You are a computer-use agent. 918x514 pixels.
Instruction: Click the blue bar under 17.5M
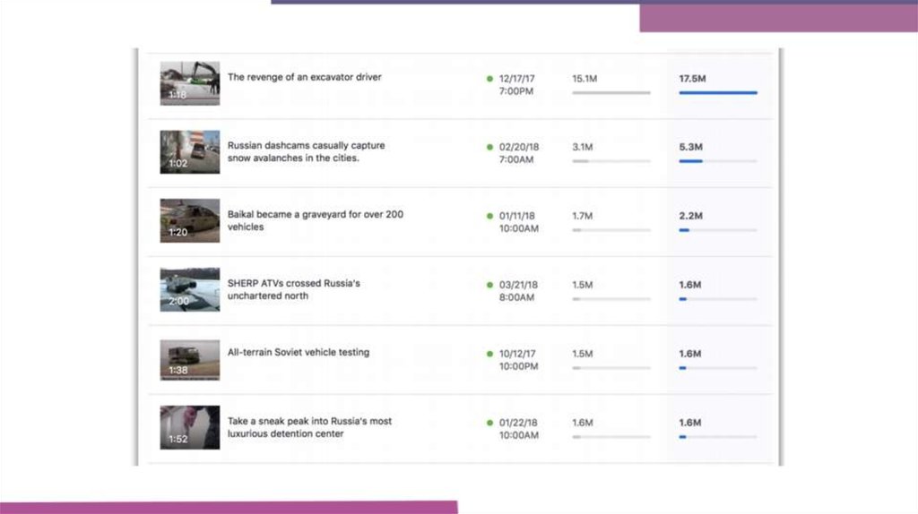[x=718, y=92]
